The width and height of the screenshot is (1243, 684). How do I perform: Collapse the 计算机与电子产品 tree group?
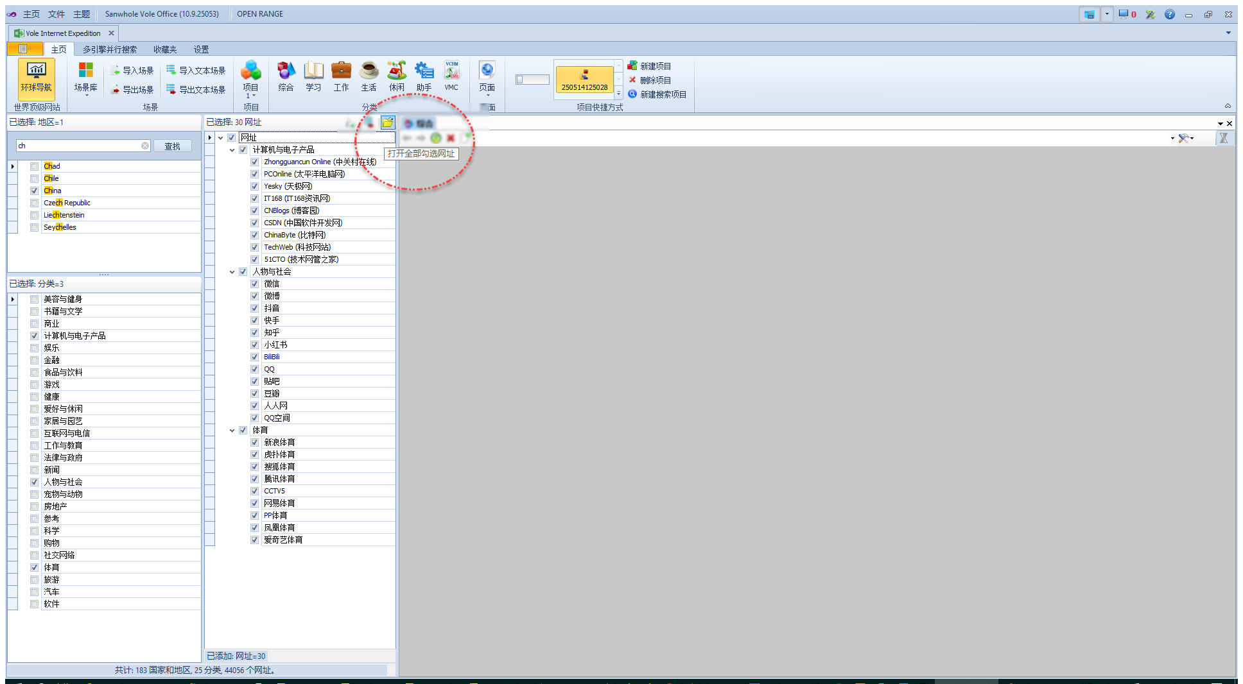[232, 150]
